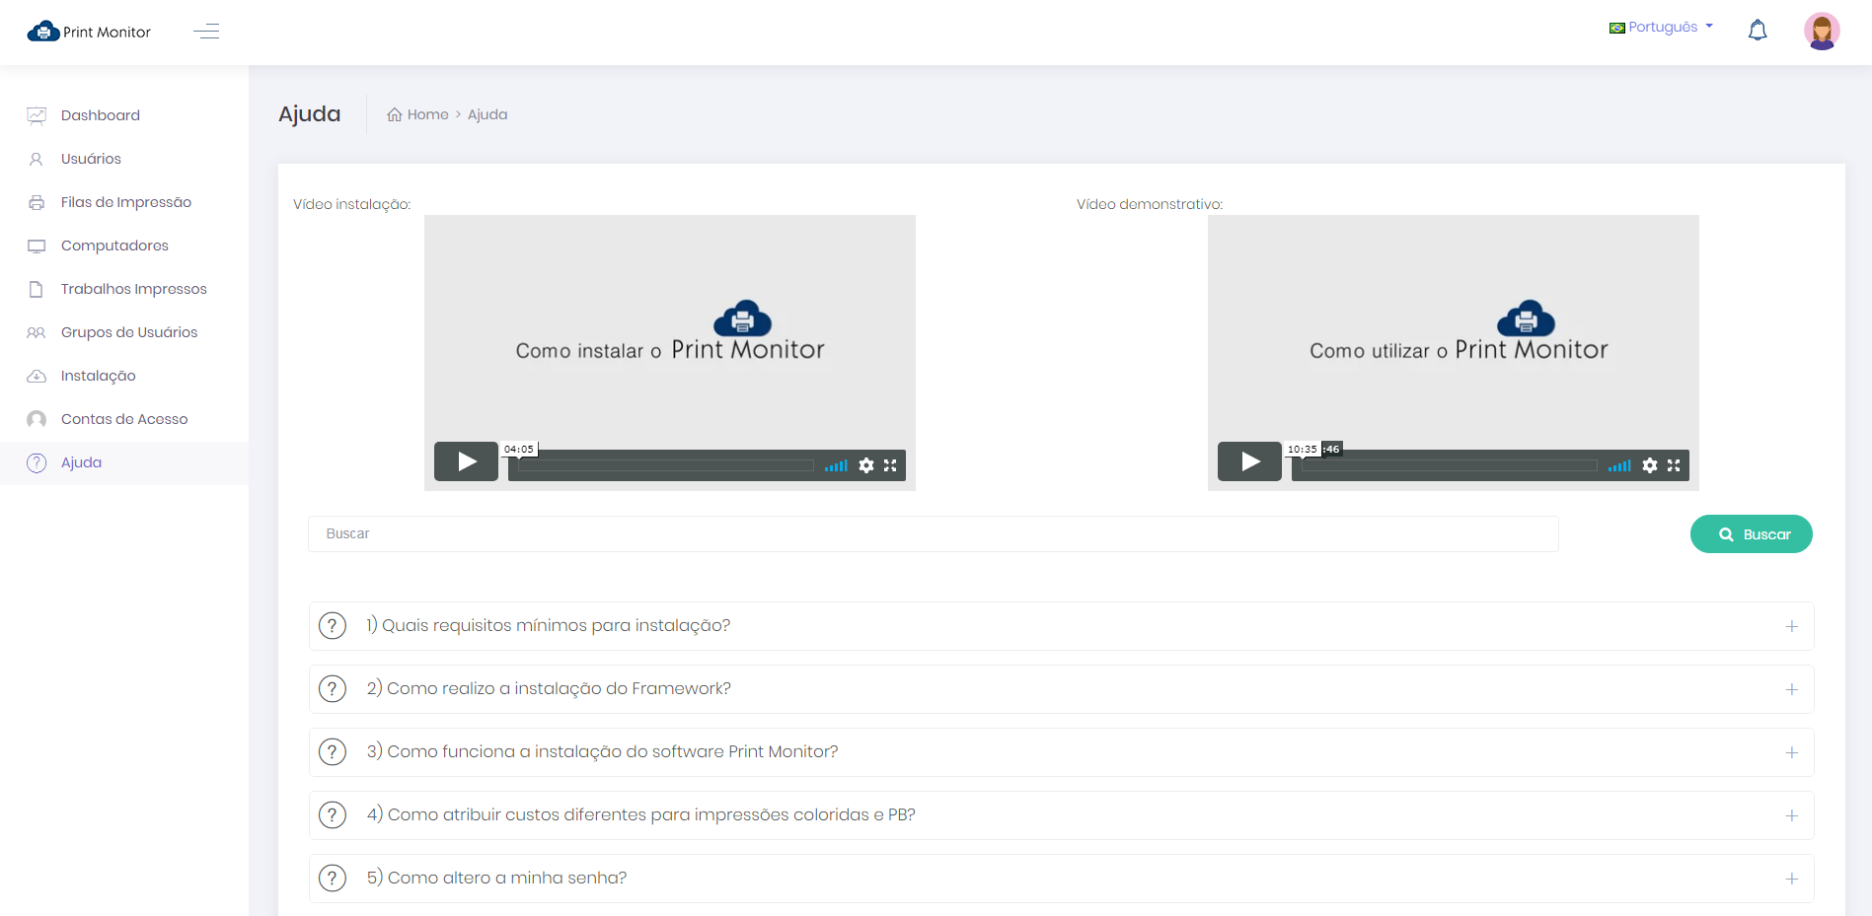Click the question mark icon beside question 2
Screen dimensions: 1872x916
333,688
